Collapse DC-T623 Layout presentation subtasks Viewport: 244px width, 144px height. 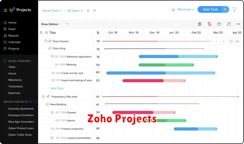tap(52, 138)
